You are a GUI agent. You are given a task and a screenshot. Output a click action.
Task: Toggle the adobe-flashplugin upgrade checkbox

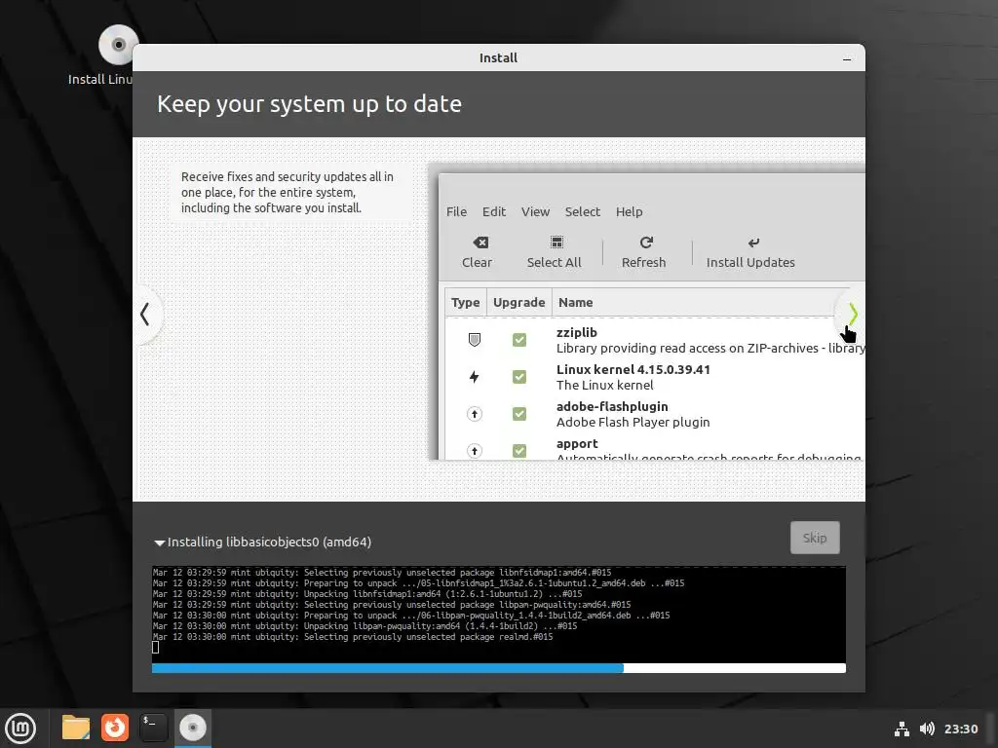519,414
